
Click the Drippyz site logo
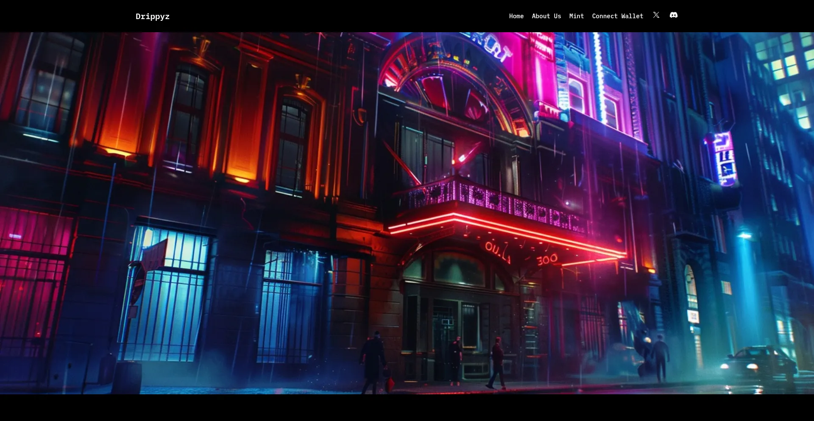pyautogui.click(x=152, y=17)
